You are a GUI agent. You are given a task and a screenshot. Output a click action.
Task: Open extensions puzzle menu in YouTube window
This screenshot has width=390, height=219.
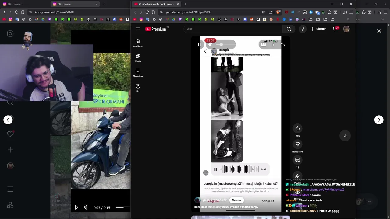(329, 12)
